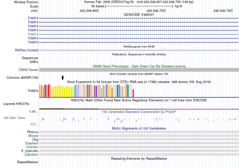The width and height of the screenshot is (239, 168).
Task: Select the black SNP marker in dbSNP track
Action: pyautogui.click(x=63, y=77)
